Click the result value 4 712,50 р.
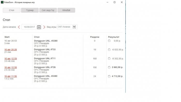 (x=117, y=76)
